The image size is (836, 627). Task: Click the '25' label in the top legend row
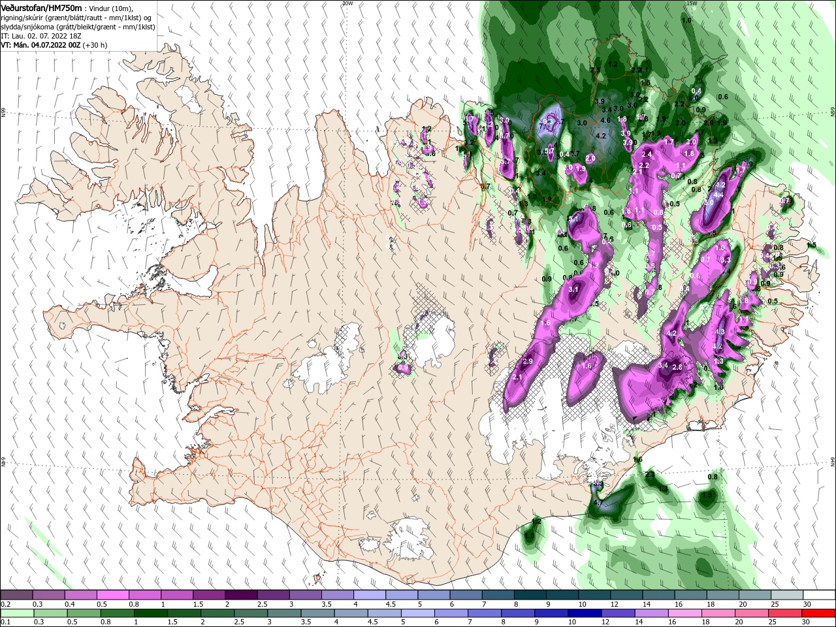click(x=775, y=605)
